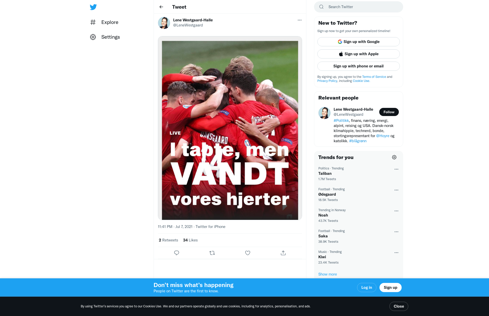Go back using the arrow icon
This screenshot has height=316, width=489.
point(161,7)
